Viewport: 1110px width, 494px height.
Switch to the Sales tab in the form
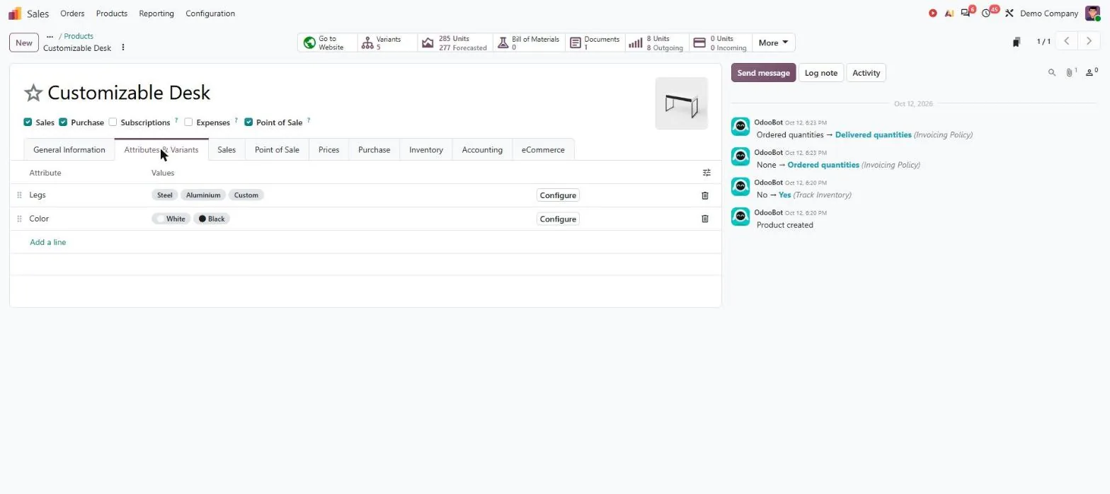tap(227, 149)
